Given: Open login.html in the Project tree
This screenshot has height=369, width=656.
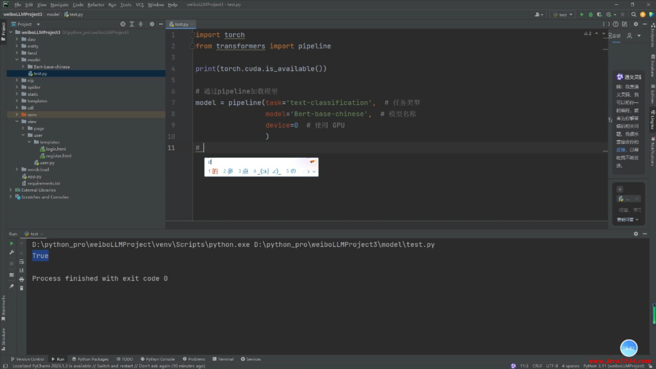Looking at the screenshot, I should (56, 149).
